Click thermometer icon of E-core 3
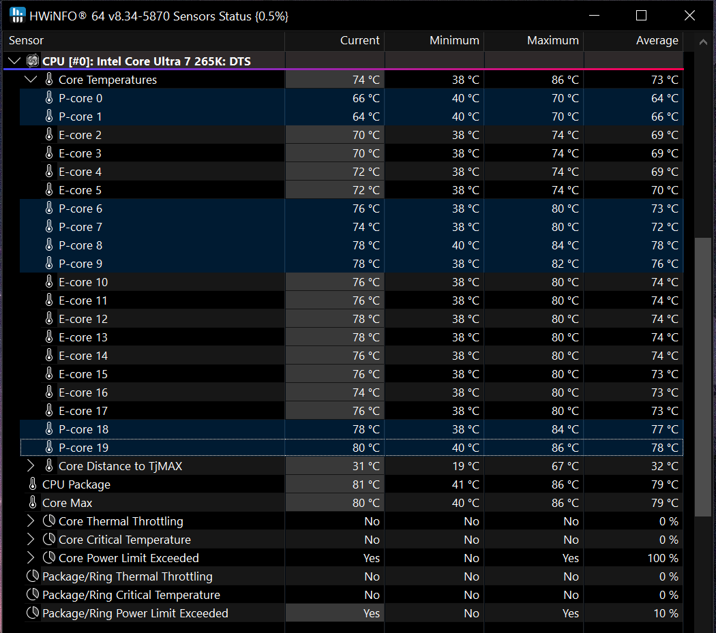The image size is (716, 633). pos(49,153)
